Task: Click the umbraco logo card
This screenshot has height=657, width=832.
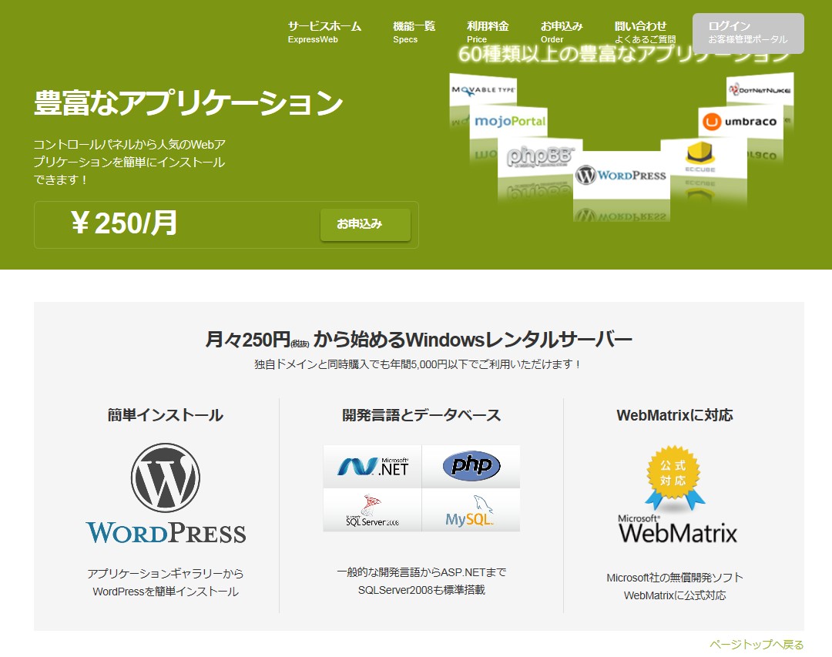Action: (x=740, y=122)
